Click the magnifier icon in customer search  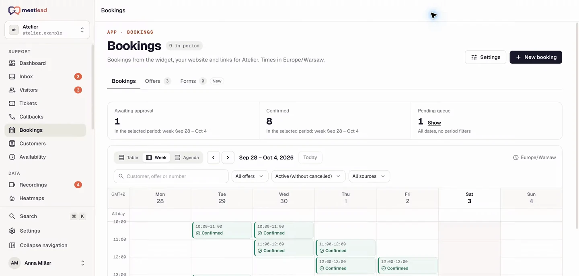click(121, 176)
